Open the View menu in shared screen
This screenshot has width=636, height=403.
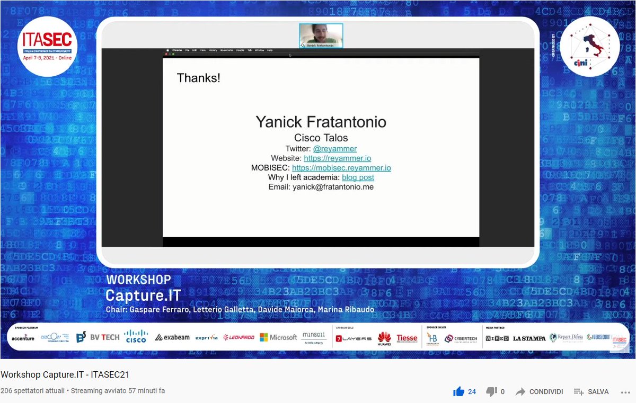tap(203, 50)
